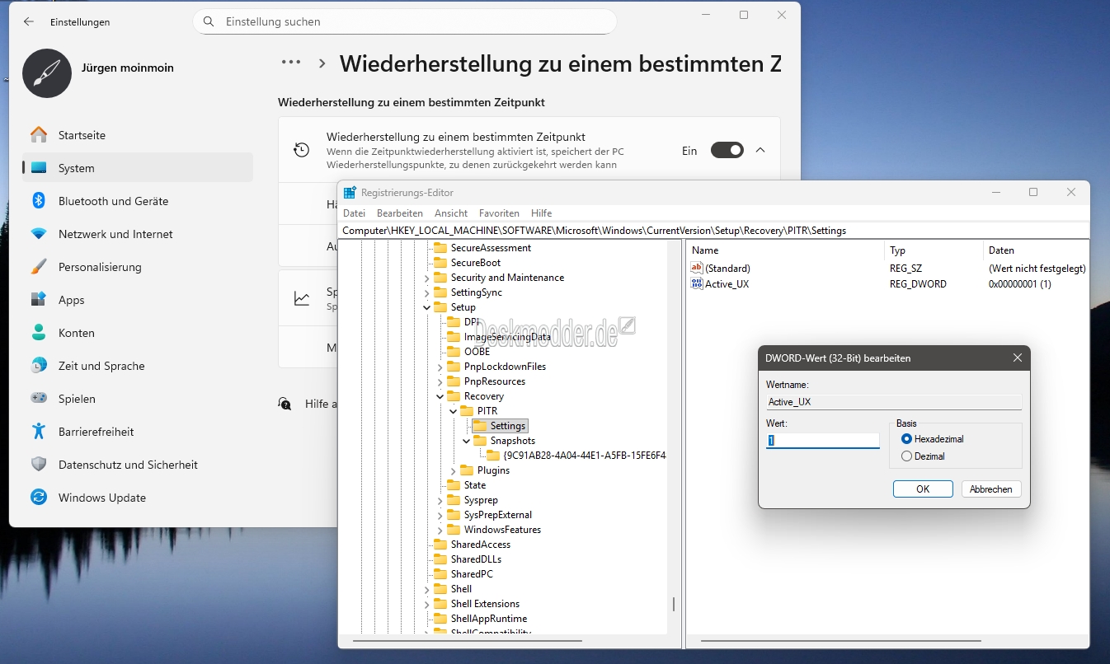Open Netzwerk und Internet via Wi-Fi icon
The height and width of the screenshot is (664, 1110).
pyautogui.click(x=39, y=234)
